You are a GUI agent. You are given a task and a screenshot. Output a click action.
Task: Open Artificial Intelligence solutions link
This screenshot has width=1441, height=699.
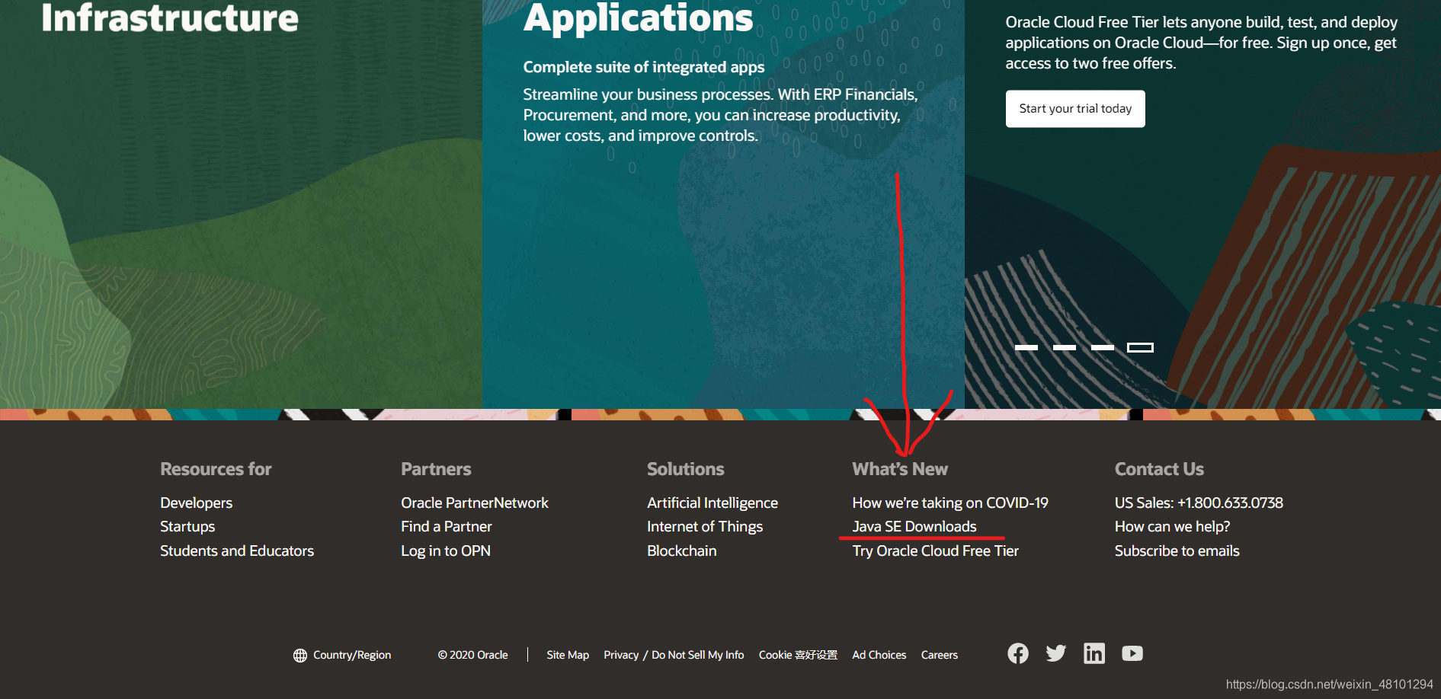(x=712, y=503)
